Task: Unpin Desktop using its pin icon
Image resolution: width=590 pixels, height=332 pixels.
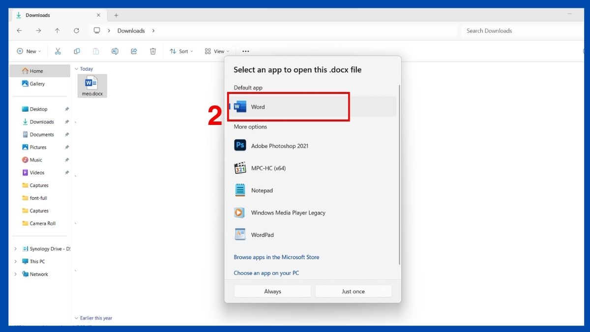Action: point(67,109)
